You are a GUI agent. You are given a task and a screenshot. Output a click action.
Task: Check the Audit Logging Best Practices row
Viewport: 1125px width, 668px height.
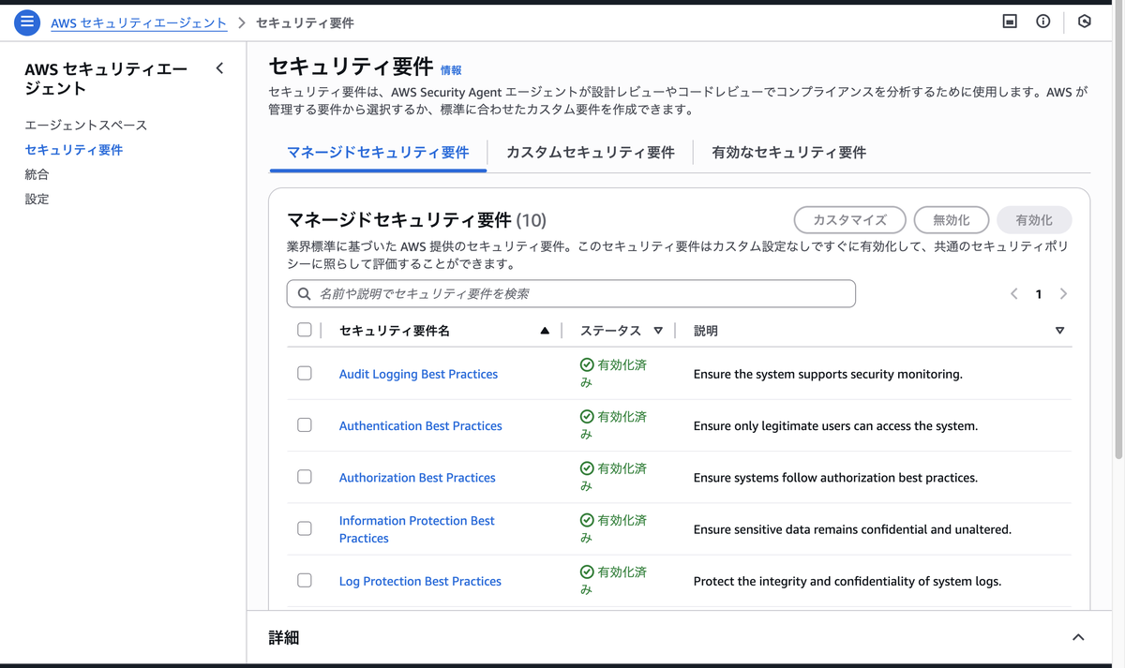pyautogui.click(x=305, y=373)
